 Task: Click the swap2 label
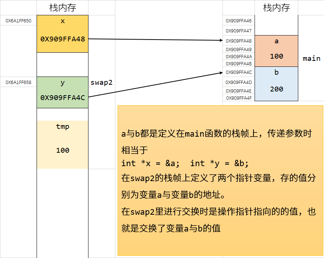(x=101, y=83)
